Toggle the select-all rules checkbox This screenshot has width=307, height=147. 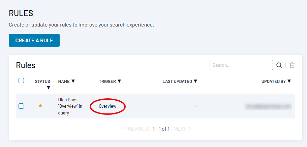point(21,81)
